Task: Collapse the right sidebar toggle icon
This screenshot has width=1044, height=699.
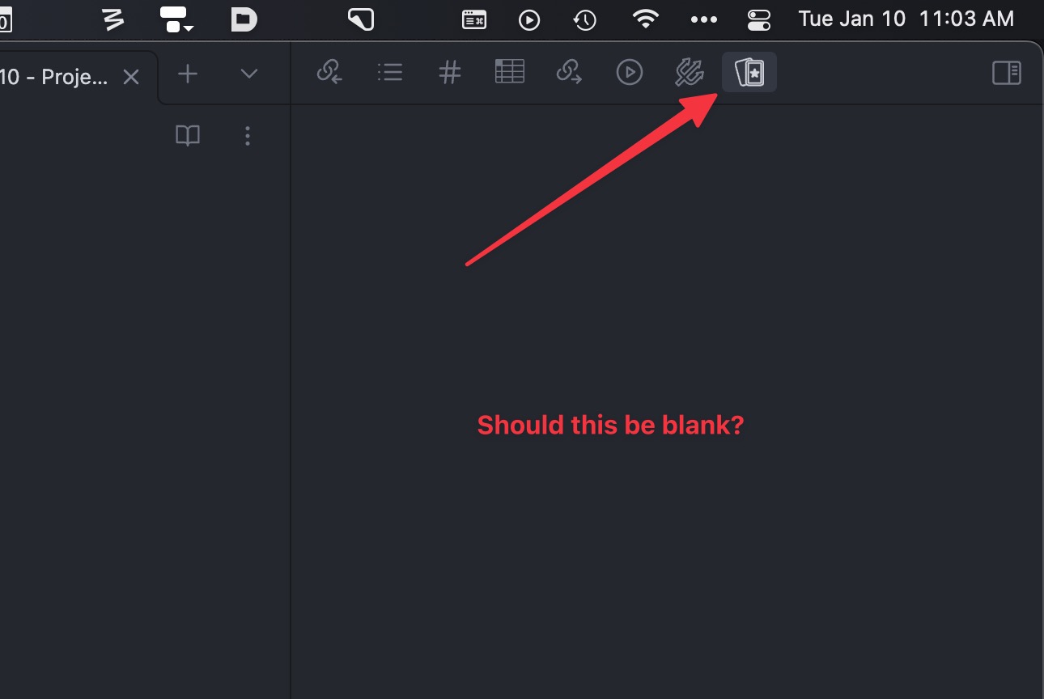Action: [x=1007, y=73]
